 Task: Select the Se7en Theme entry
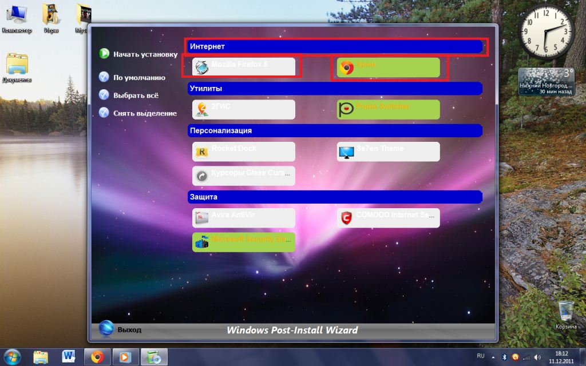(x=389, y=152)
